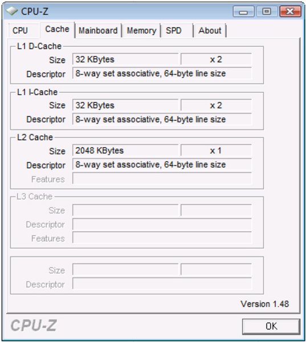
Task: Select the Cache tab
Action: 57,30
